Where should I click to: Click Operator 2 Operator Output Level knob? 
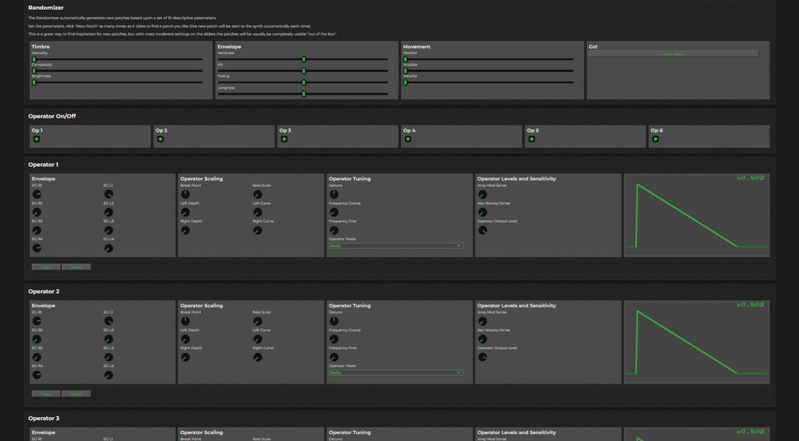tap(483, 357)
